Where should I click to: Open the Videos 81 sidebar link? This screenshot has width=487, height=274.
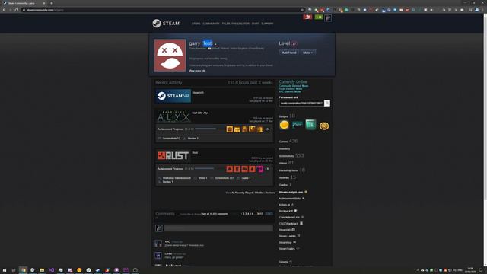pos(286,163)
